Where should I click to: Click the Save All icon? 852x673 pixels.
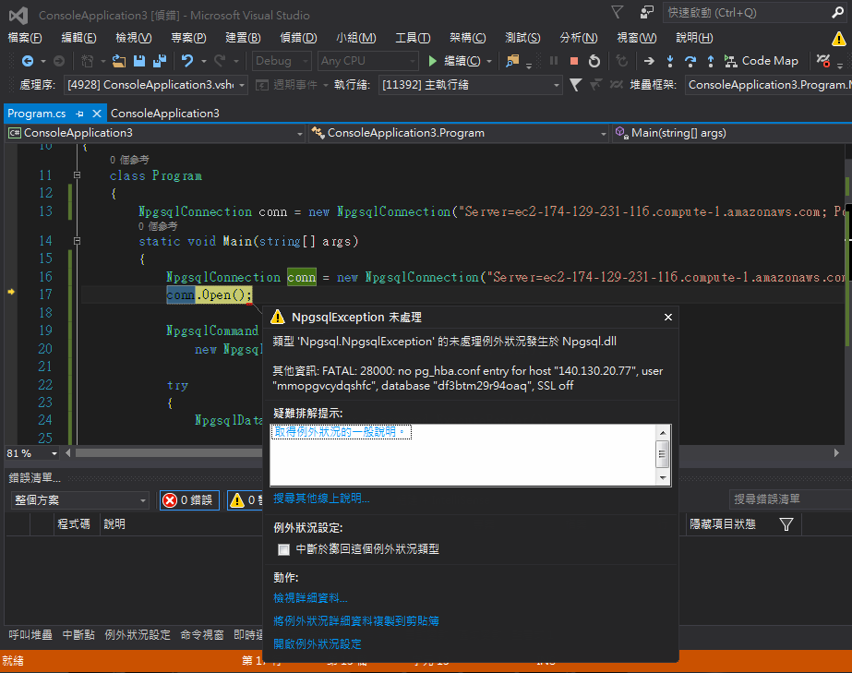tap(159, 61)
